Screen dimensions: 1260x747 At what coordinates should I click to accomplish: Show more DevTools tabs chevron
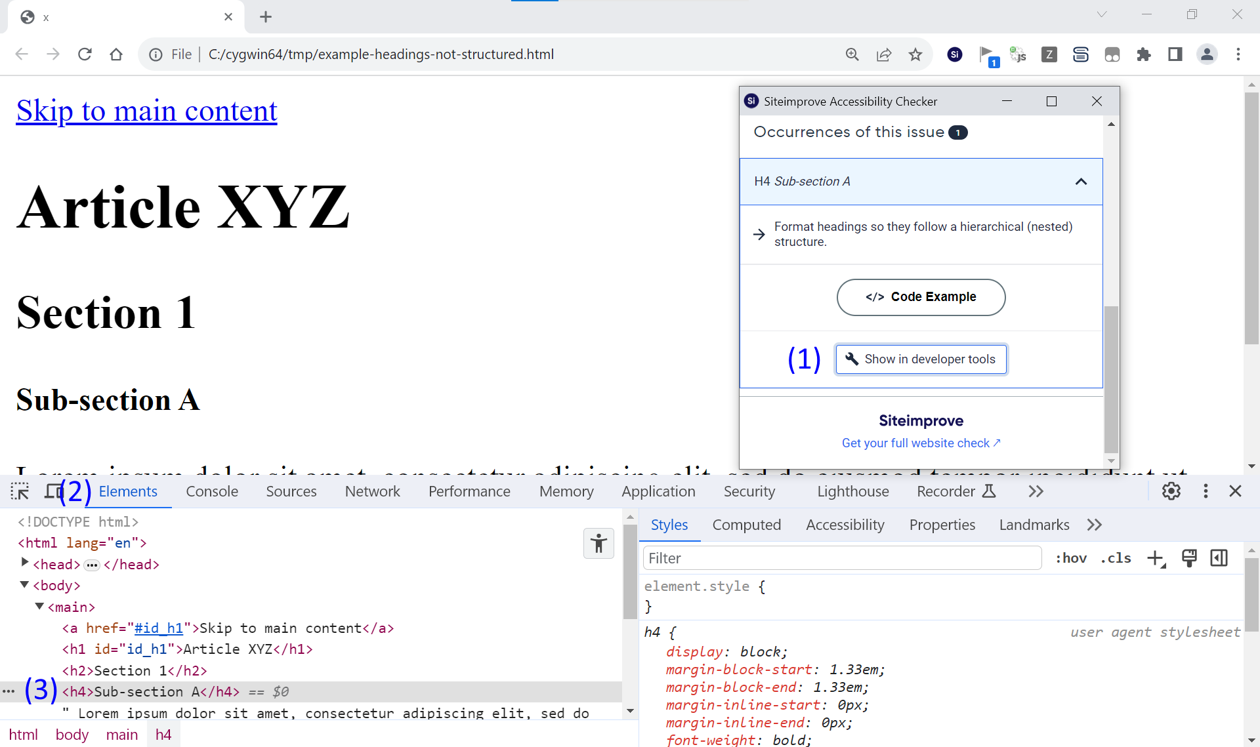click(x=1036, y=491)
